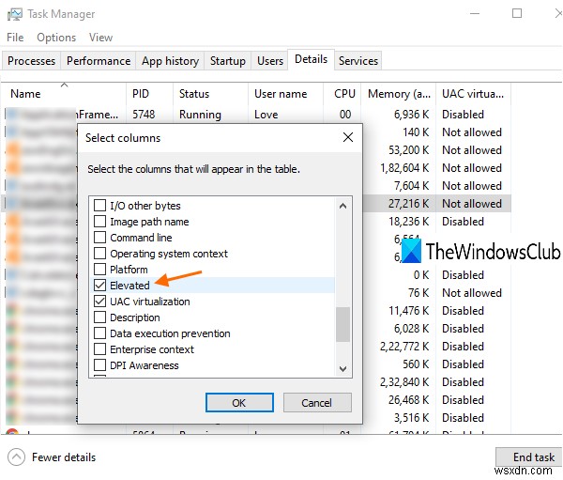Check the Enterprise context option
This screenshot has height=480, width=563.
tap(99, 348)
